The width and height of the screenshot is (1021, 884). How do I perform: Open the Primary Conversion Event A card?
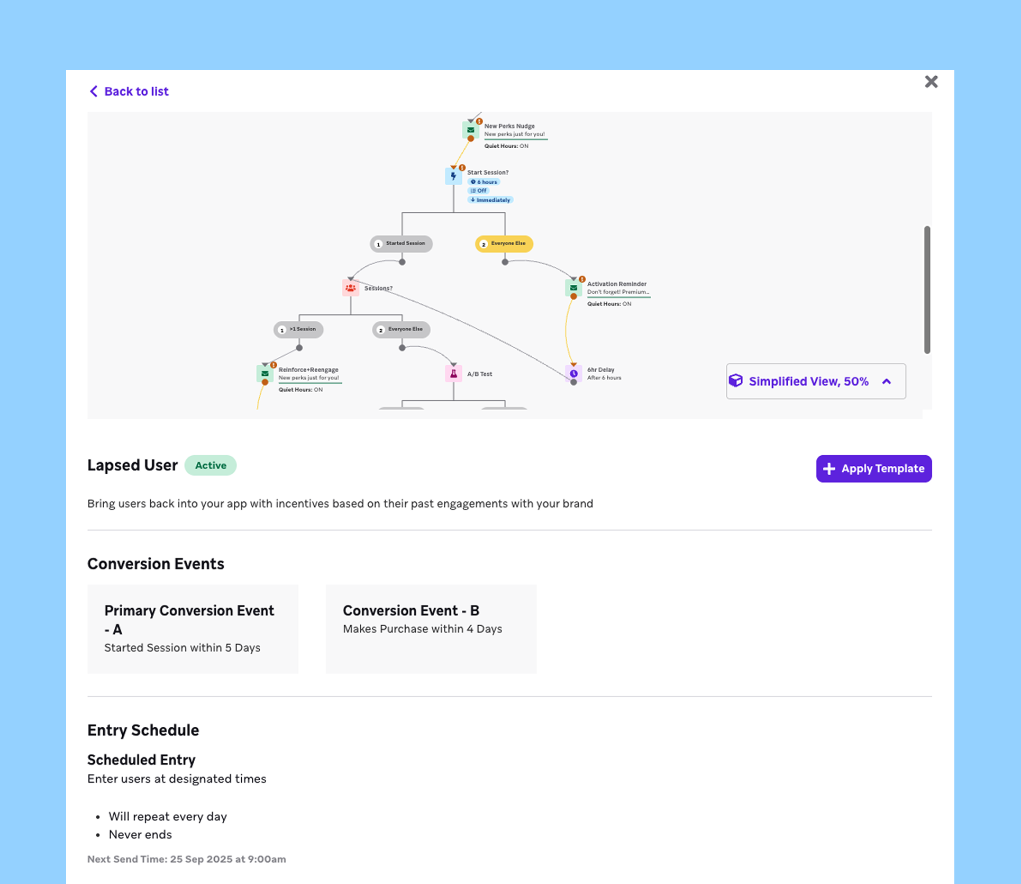pyautogui.click(x=193, y=629)
